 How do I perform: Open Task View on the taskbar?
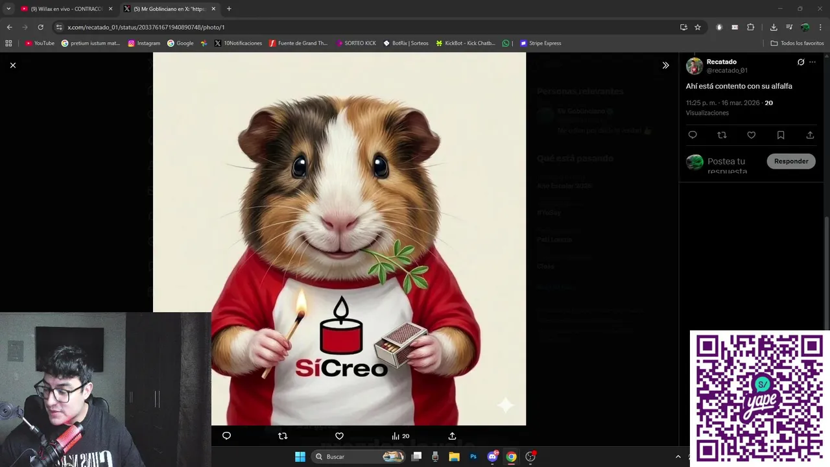click(x=417, y=457)
